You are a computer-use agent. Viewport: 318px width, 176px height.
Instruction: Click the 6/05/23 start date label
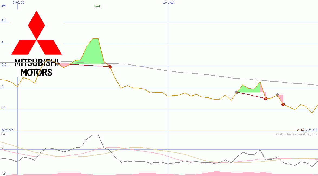click(8, 130)
